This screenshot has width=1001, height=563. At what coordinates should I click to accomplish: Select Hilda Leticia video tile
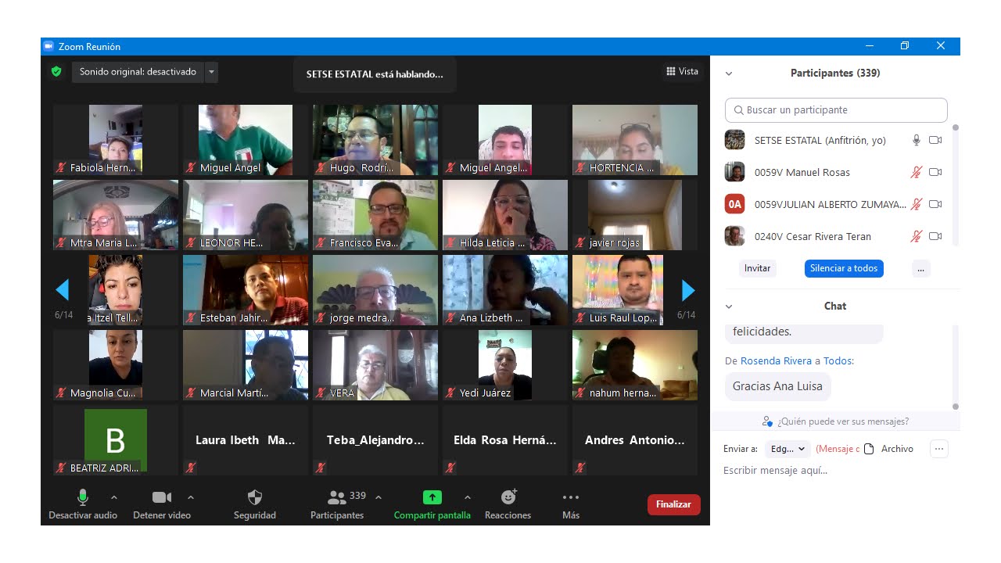(505, 215)
